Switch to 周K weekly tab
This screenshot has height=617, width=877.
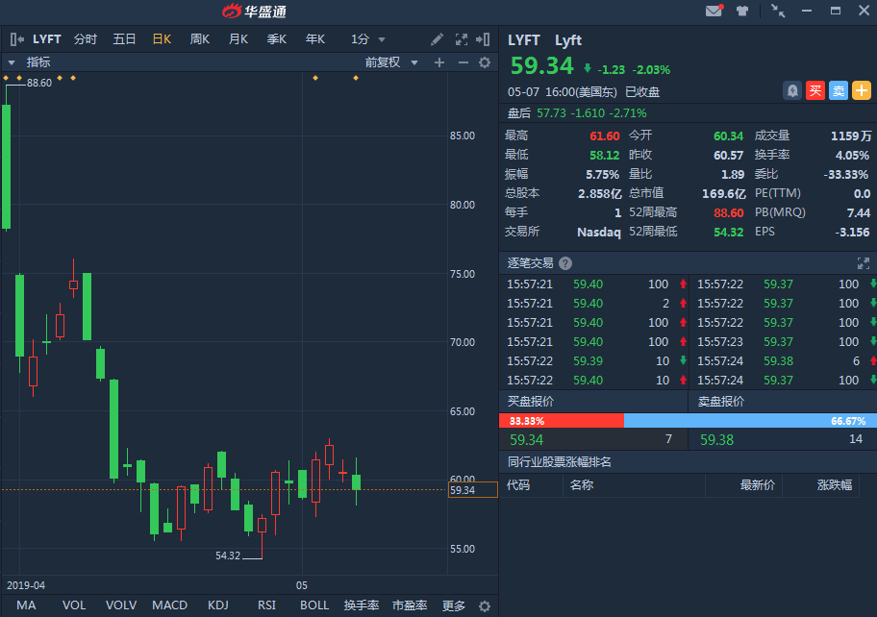coord(200,39)
